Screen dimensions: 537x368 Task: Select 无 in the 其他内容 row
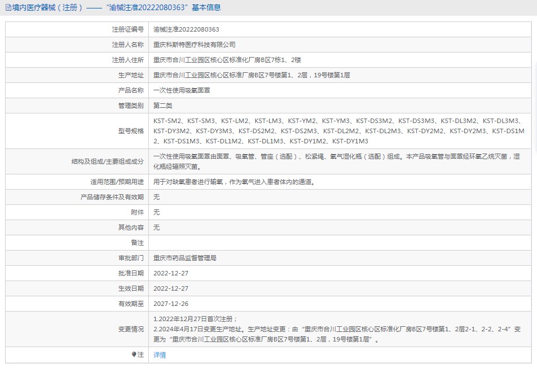click(156, 227)
